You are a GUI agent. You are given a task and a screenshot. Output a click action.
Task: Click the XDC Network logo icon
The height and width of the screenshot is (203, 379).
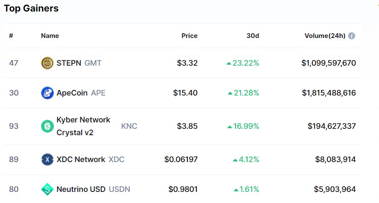47,159
